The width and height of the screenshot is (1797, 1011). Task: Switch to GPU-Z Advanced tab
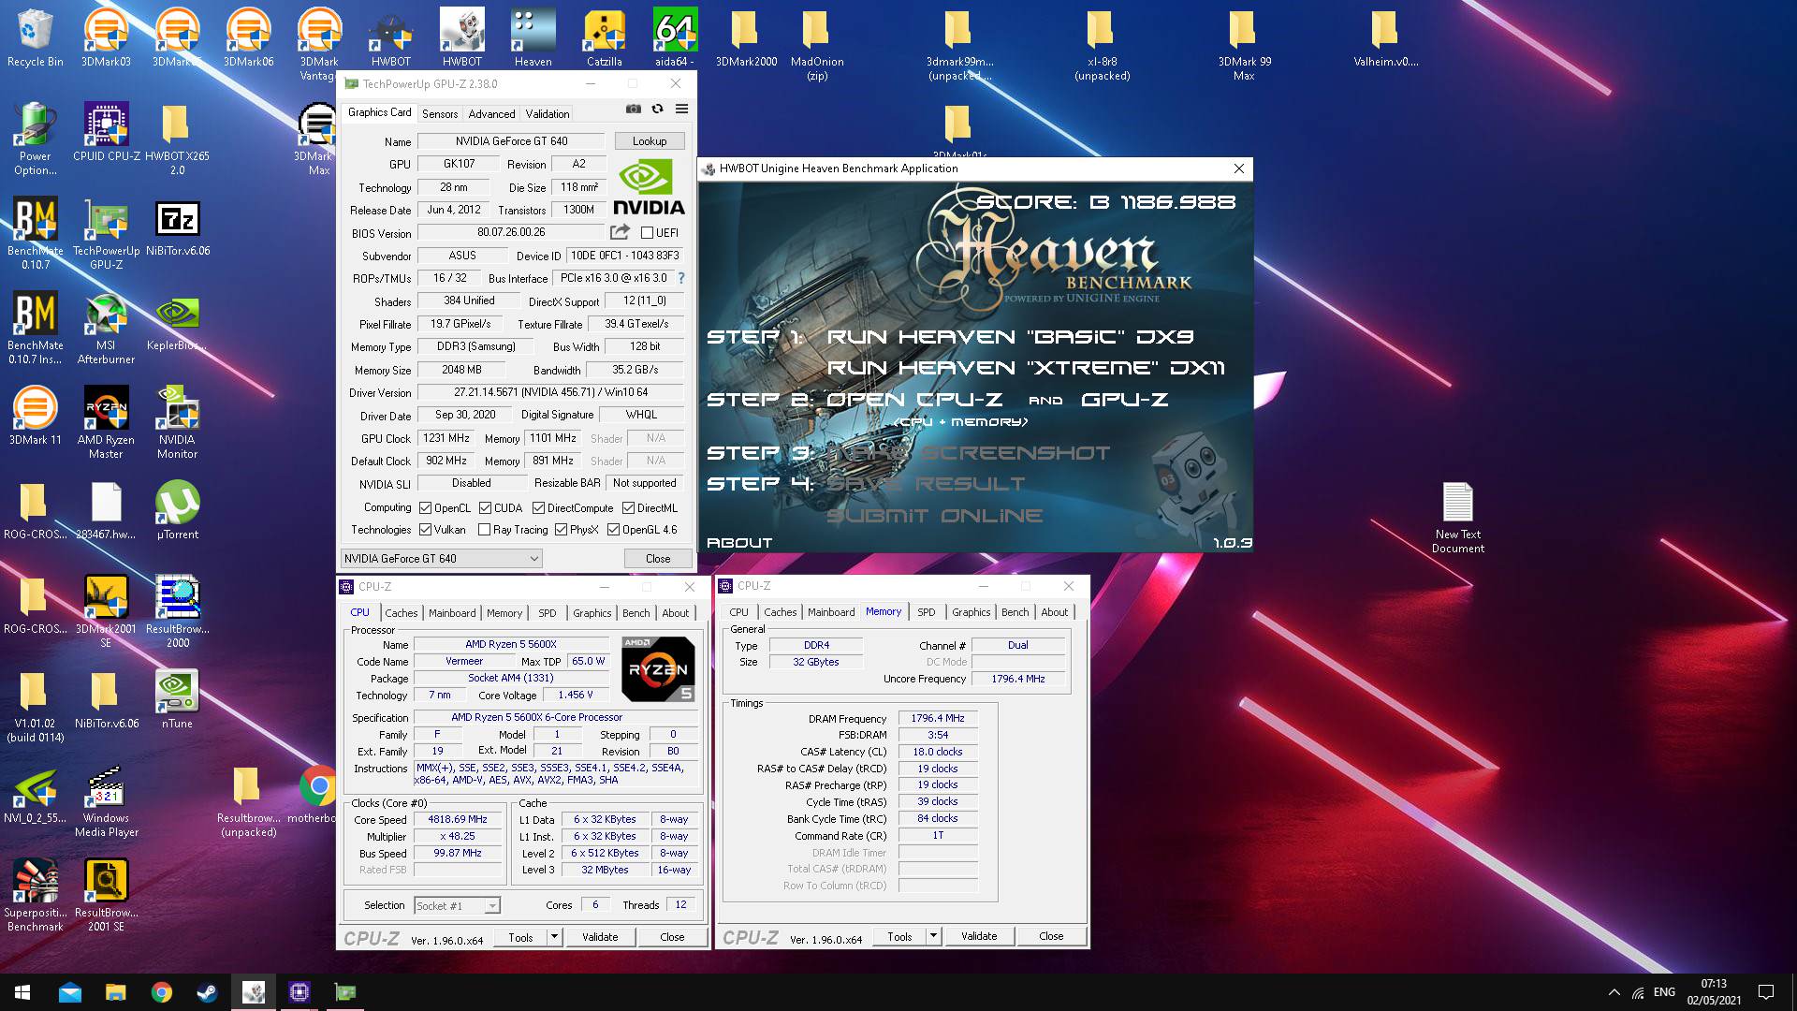pos(491,113)
